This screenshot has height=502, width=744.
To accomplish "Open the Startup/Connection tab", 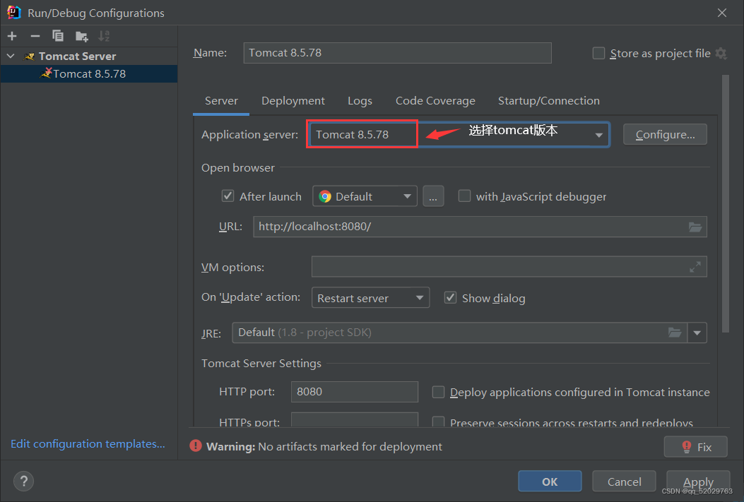I will (x=548, y=101).
